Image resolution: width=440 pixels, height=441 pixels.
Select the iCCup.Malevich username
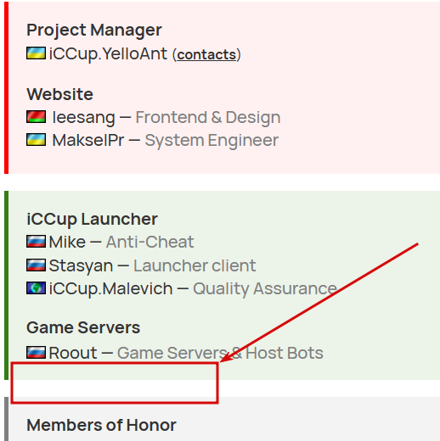click(x=110, y=289)
